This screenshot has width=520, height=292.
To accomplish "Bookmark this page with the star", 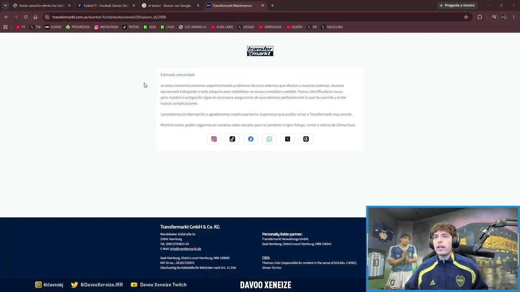I will (x=466, y=17).
